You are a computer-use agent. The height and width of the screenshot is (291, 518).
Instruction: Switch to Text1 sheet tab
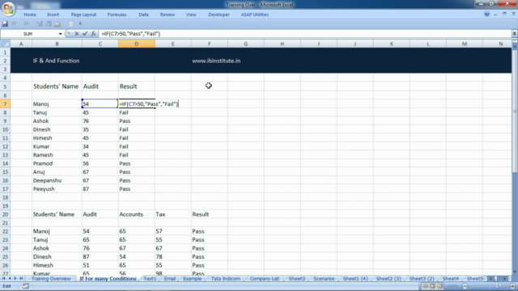150,279
